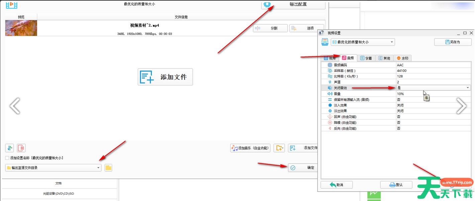Open the 最优化的质量和大小 preset dropdown
The image size is (475, 201).
pyautogui.click(x=392, y=42)
